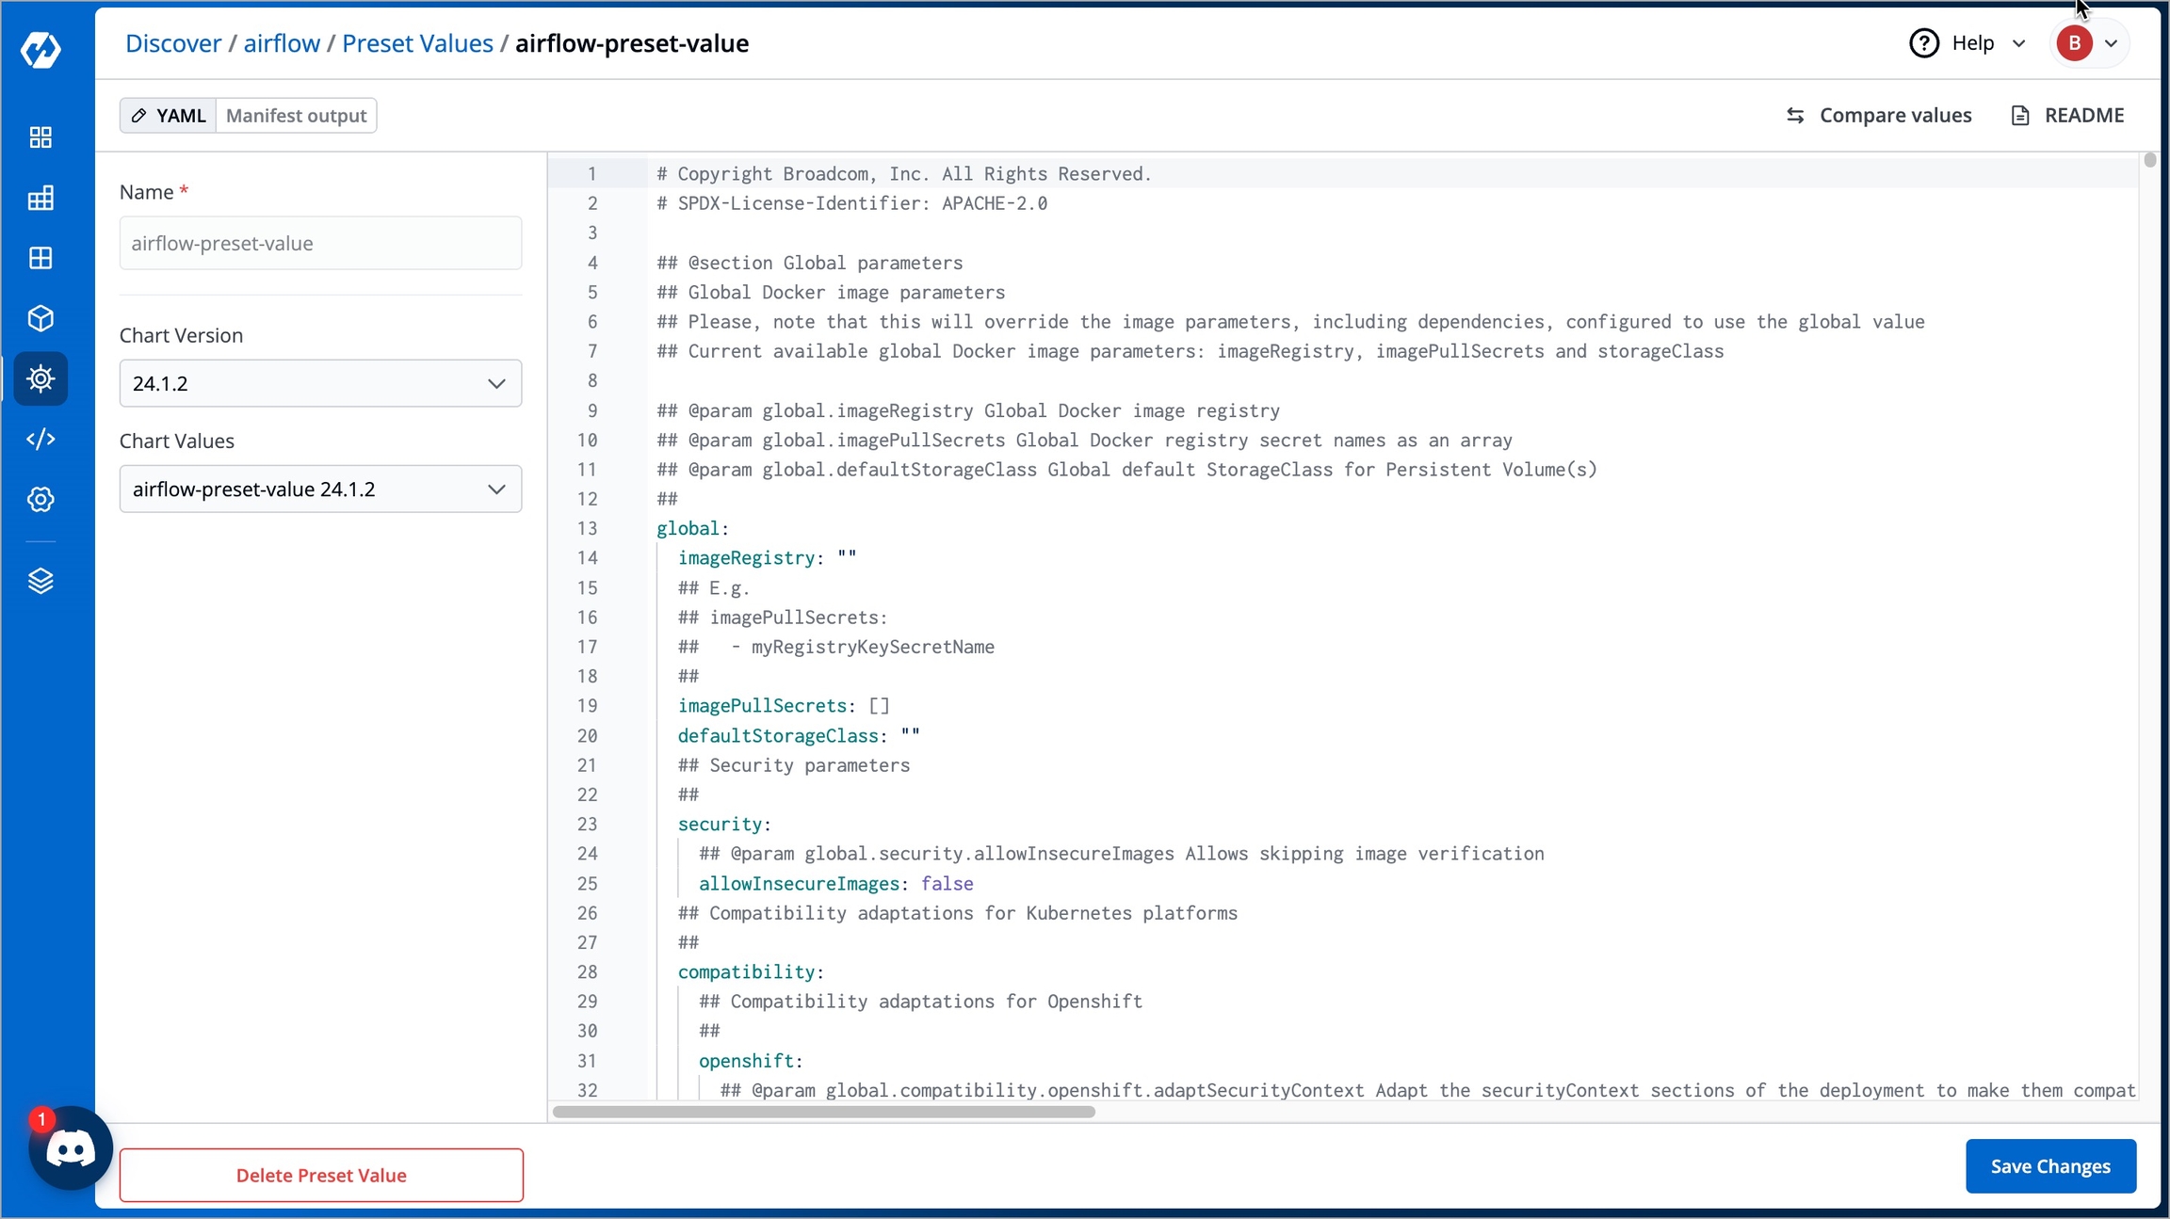
Task: Open Compare values view
Action: pos(1878,115)
